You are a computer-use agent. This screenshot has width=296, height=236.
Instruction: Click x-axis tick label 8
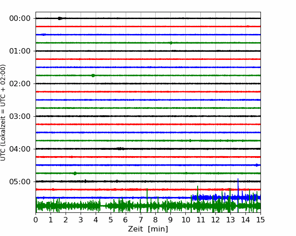[156, 220]
